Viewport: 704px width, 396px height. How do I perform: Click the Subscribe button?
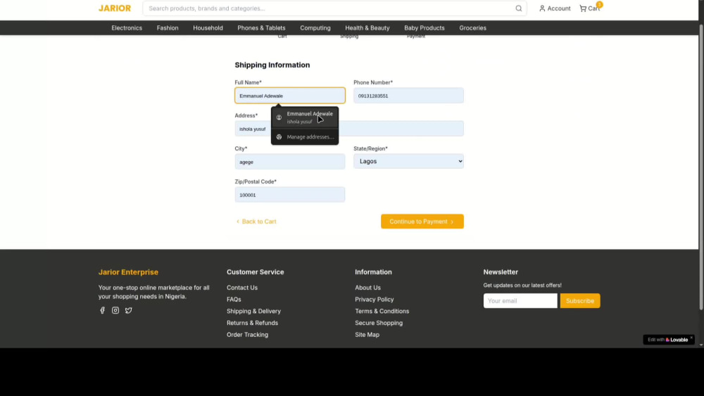pyautogui.click(x=580, y=301)
